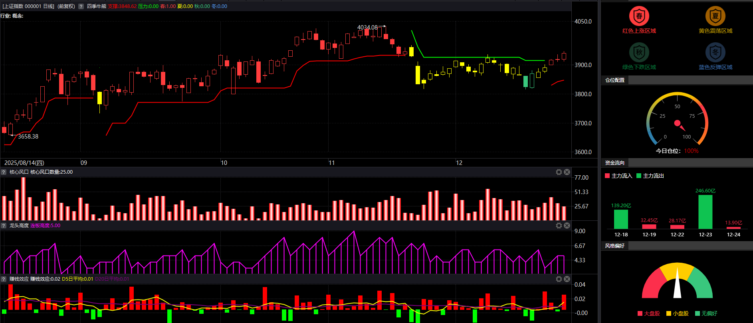The height and width of the screenshot is (323, 753).
Task: Click the 3900.0 price axis label
Action: (x=583, y=65)
